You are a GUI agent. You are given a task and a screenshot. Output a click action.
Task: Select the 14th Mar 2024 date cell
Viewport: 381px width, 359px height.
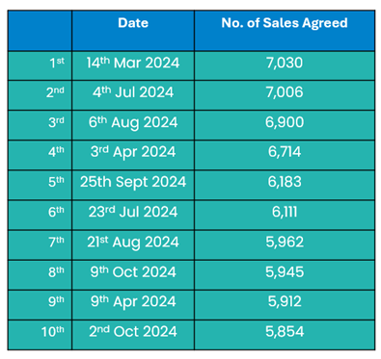pyautogui.click(x=133, y=65)
